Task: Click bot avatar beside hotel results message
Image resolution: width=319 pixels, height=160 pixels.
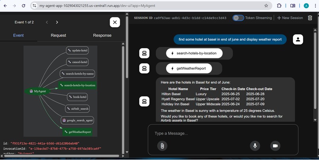Action: click(x=144, y=101)
